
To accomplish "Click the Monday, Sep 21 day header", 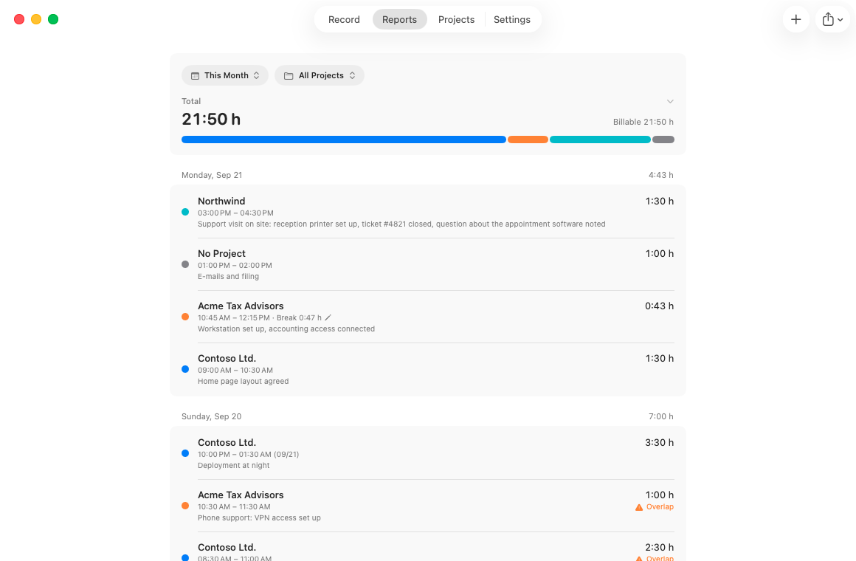I will [x=212, y=176].
